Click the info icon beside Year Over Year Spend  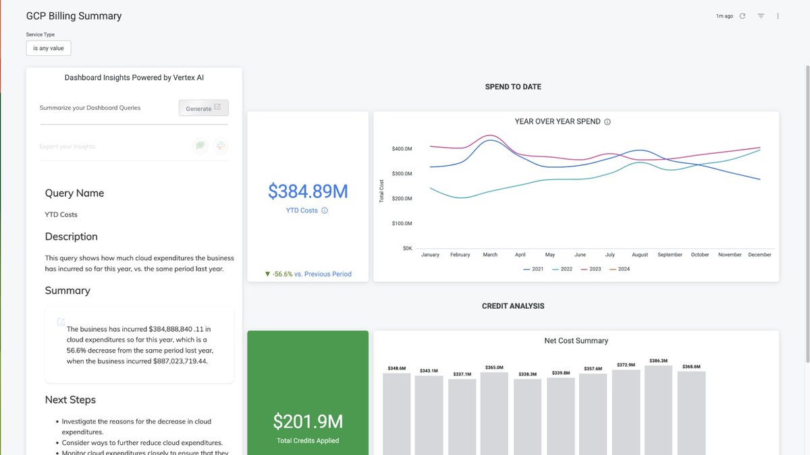pos(607,122)
